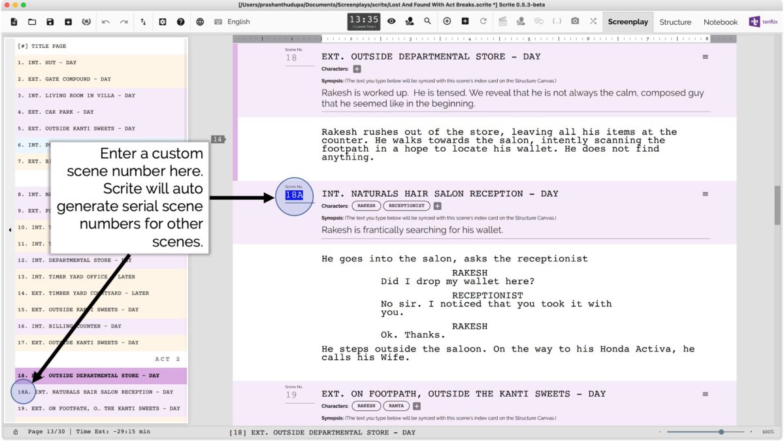The image size is (784, 441).
Task: Open the language globe dropdown
Action: [x=201, y=22]
